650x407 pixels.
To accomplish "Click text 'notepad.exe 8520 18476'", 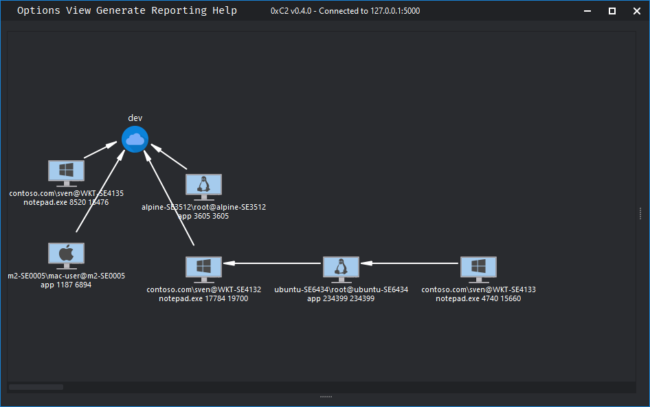I will 67,202.
